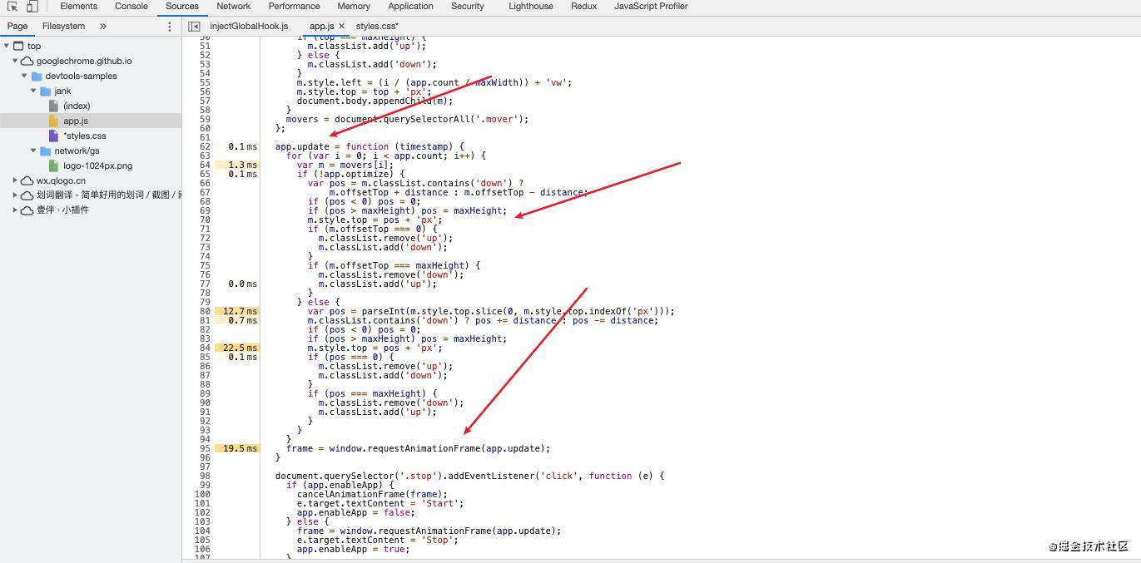Open the Security panel tab
This screenshot has width=1141, height=563.
click(x=468, y=7)
